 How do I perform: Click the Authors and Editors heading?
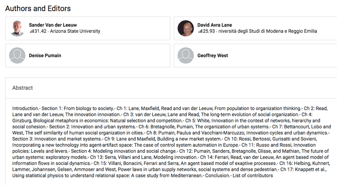point(38,8)
